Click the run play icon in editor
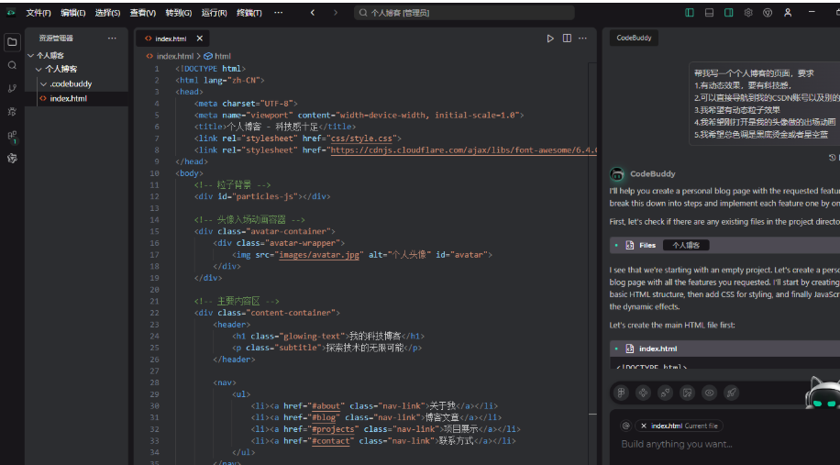Screen dimensions: 840x465 click(550, 39)
